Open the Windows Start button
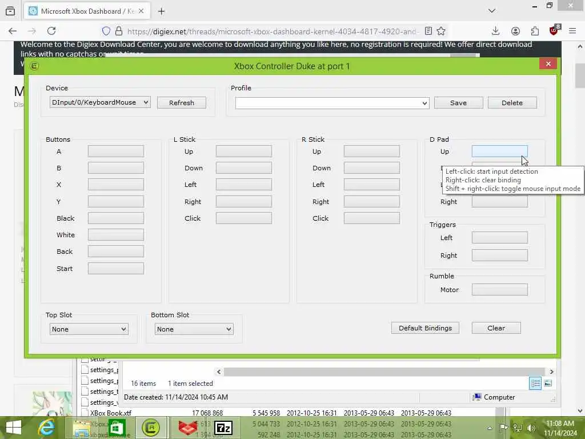This screenshot has height=439, width=585. point(14,428)
